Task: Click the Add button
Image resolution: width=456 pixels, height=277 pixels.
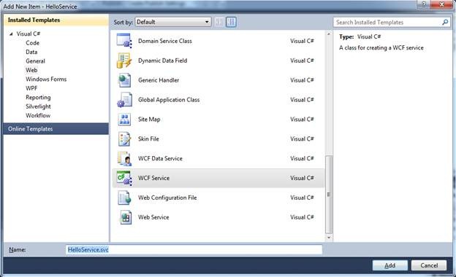Action: click(x=389, y=265)
